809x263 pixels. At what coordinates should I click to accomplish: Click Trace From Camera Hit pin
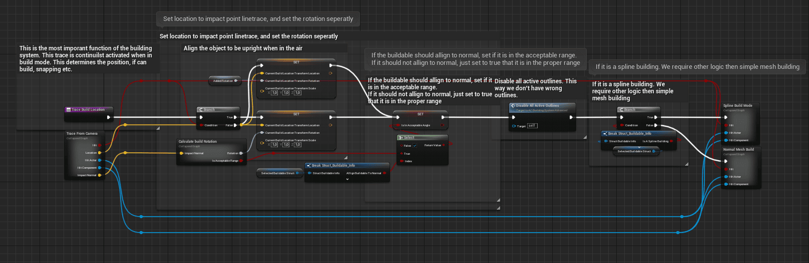100,145
